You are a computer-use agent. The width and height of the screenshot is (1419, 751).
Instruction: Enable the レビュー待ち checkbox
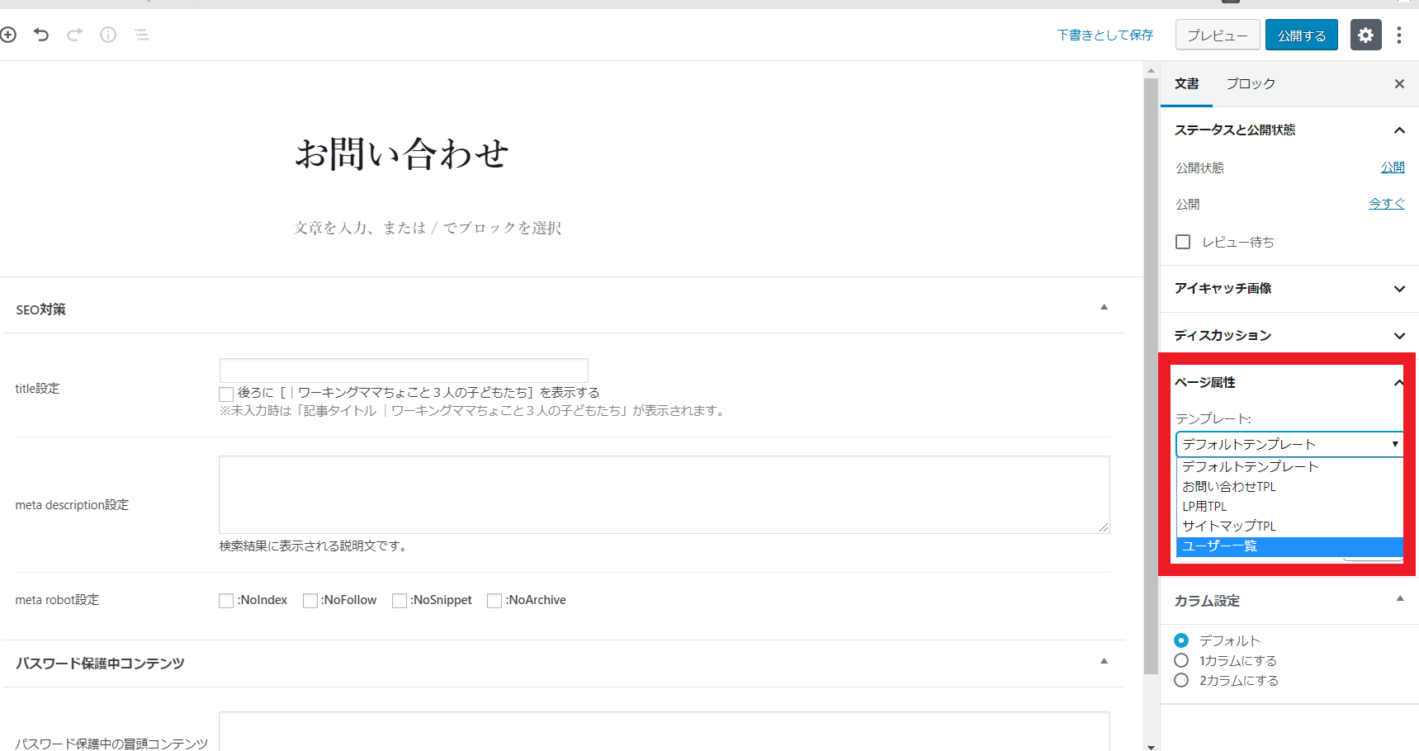click(x=1183, y=242)
